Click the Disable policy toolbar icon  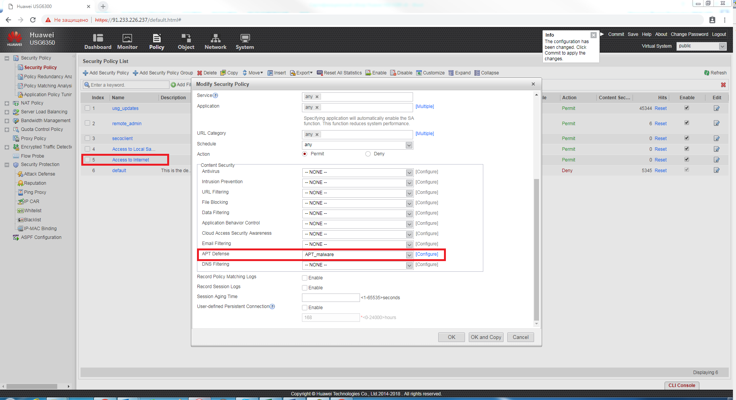click(x=393, y=73)
